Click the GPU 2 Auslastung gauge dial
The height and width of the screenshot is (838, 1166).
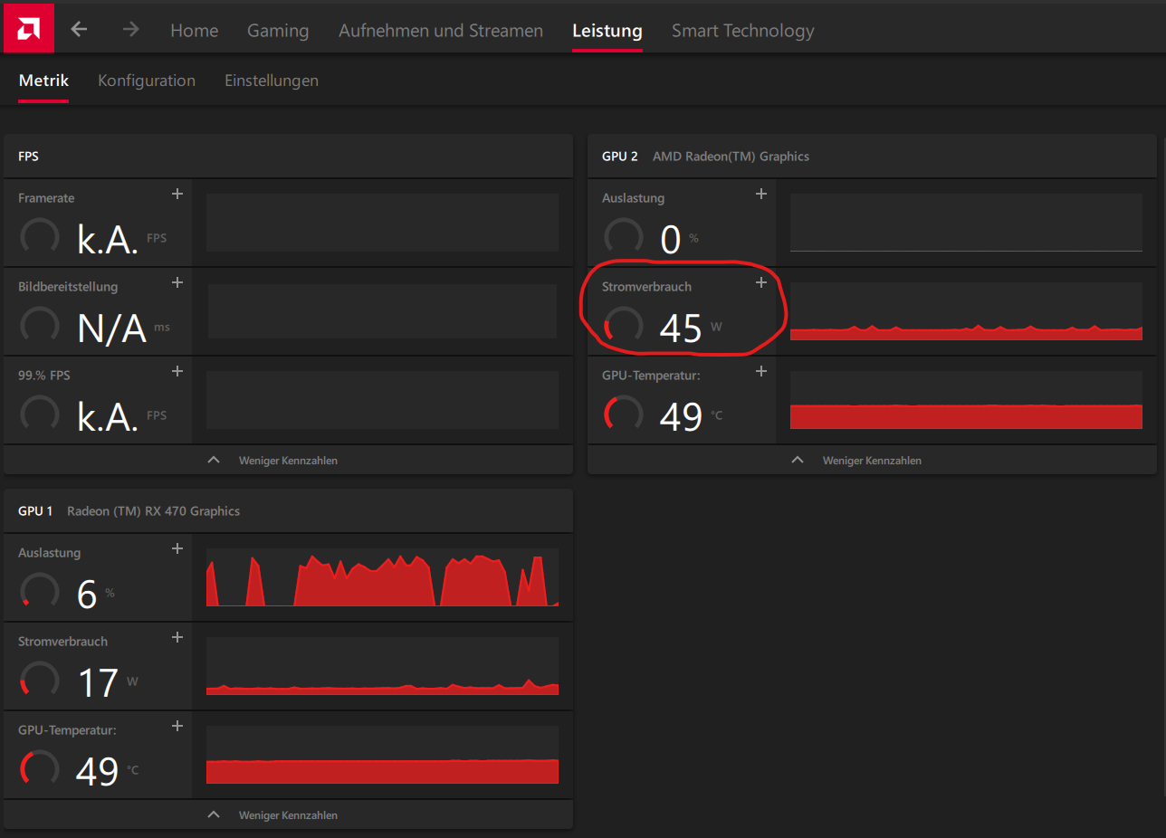pyautogui.click(x=624, y=237)
